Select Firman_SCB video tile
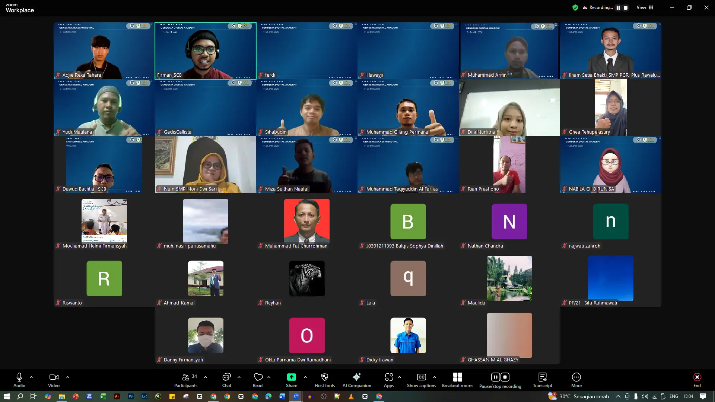Screen dimensions: 715x402 coord(206,51)
